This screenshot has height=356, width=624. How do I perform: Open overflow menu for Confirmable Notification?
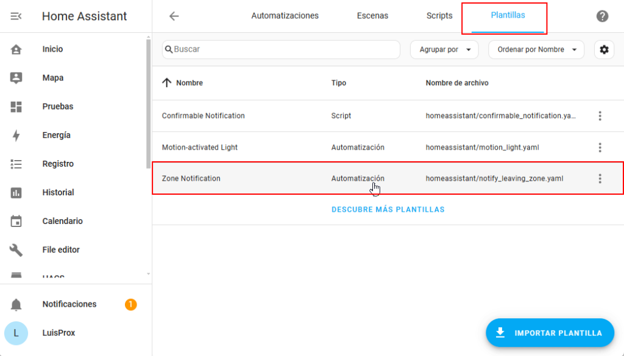tap(600, 116)
